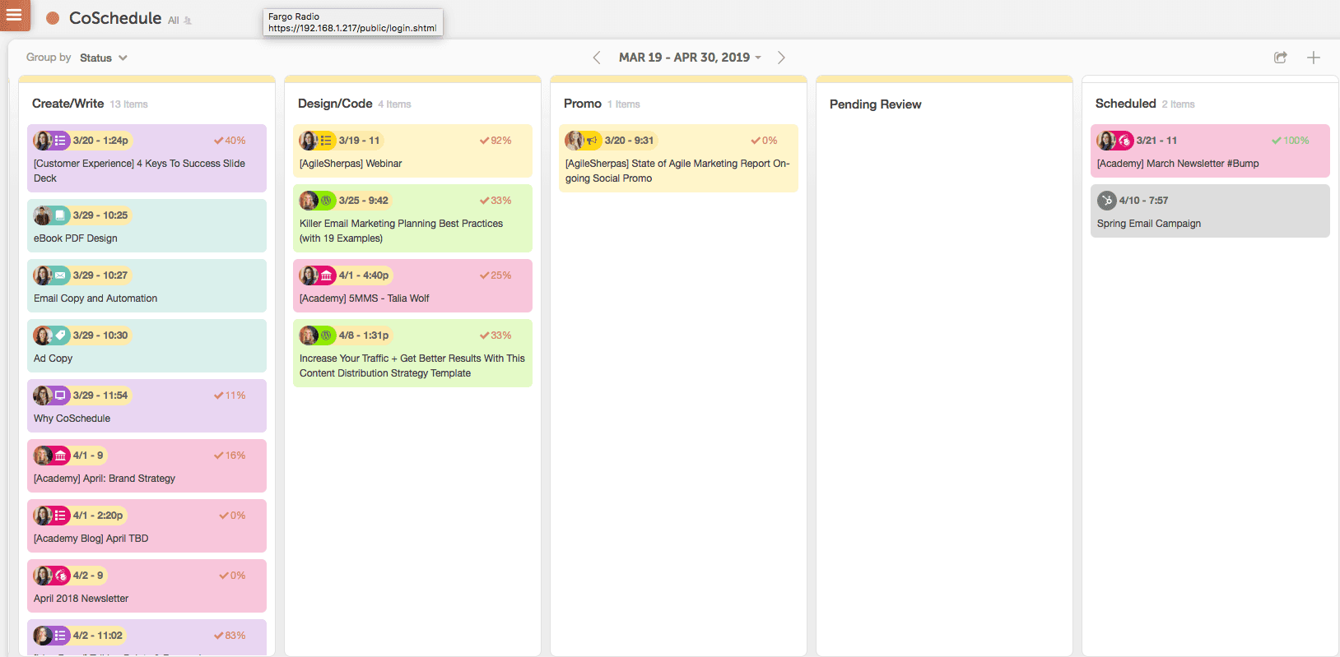
Task: Click newsletter icon on March Newsletter #Bump card
Action: click(1124, 141)
